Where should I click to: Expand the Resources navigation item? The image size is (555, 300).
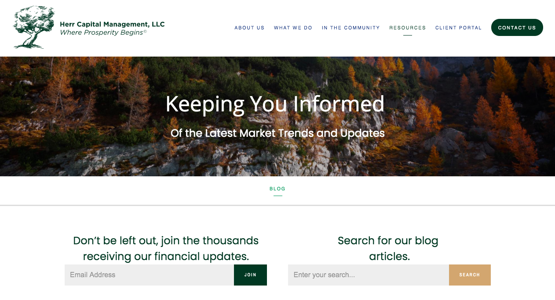coord(407,28)
